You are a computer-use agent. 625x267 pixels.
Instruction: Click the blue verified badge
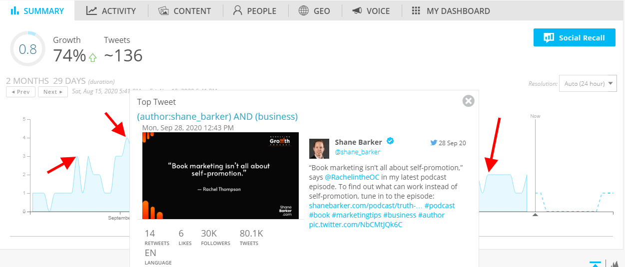coord(390,141)
